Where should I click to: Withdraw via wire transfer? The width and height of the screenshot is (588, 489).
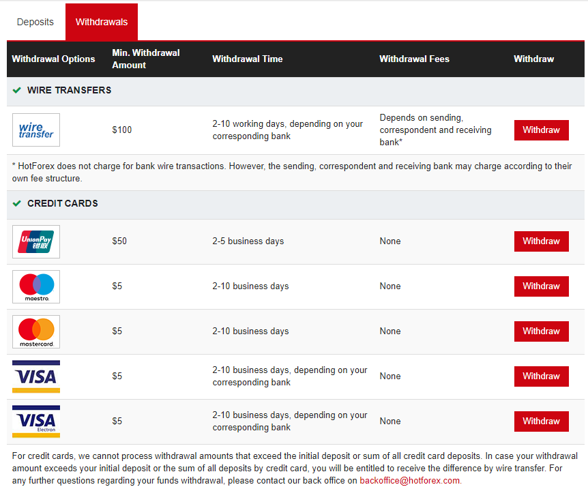tap(541, 130)
